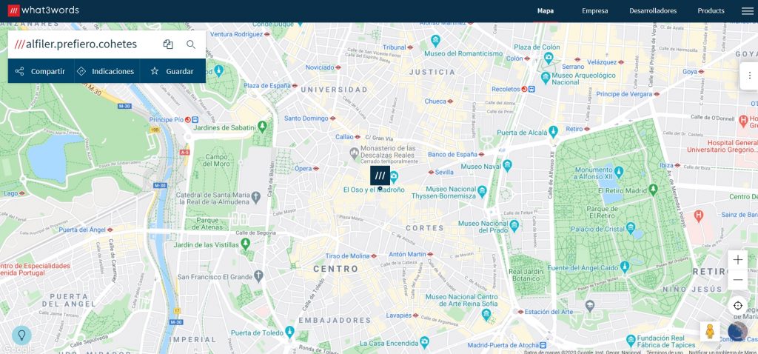Click the Ópera metro station

(x=306, y=168)
